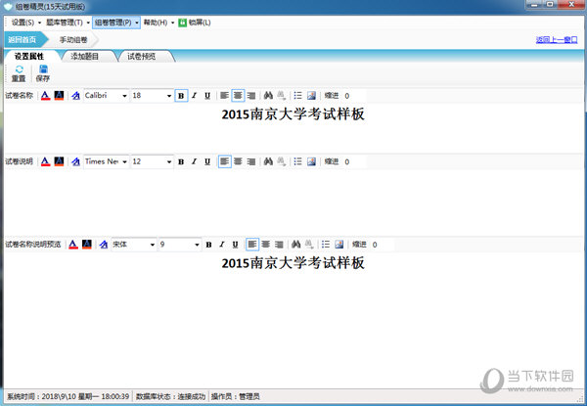
Task: Insert image in 试卷名称 toolbar
Action: [311, 96]
